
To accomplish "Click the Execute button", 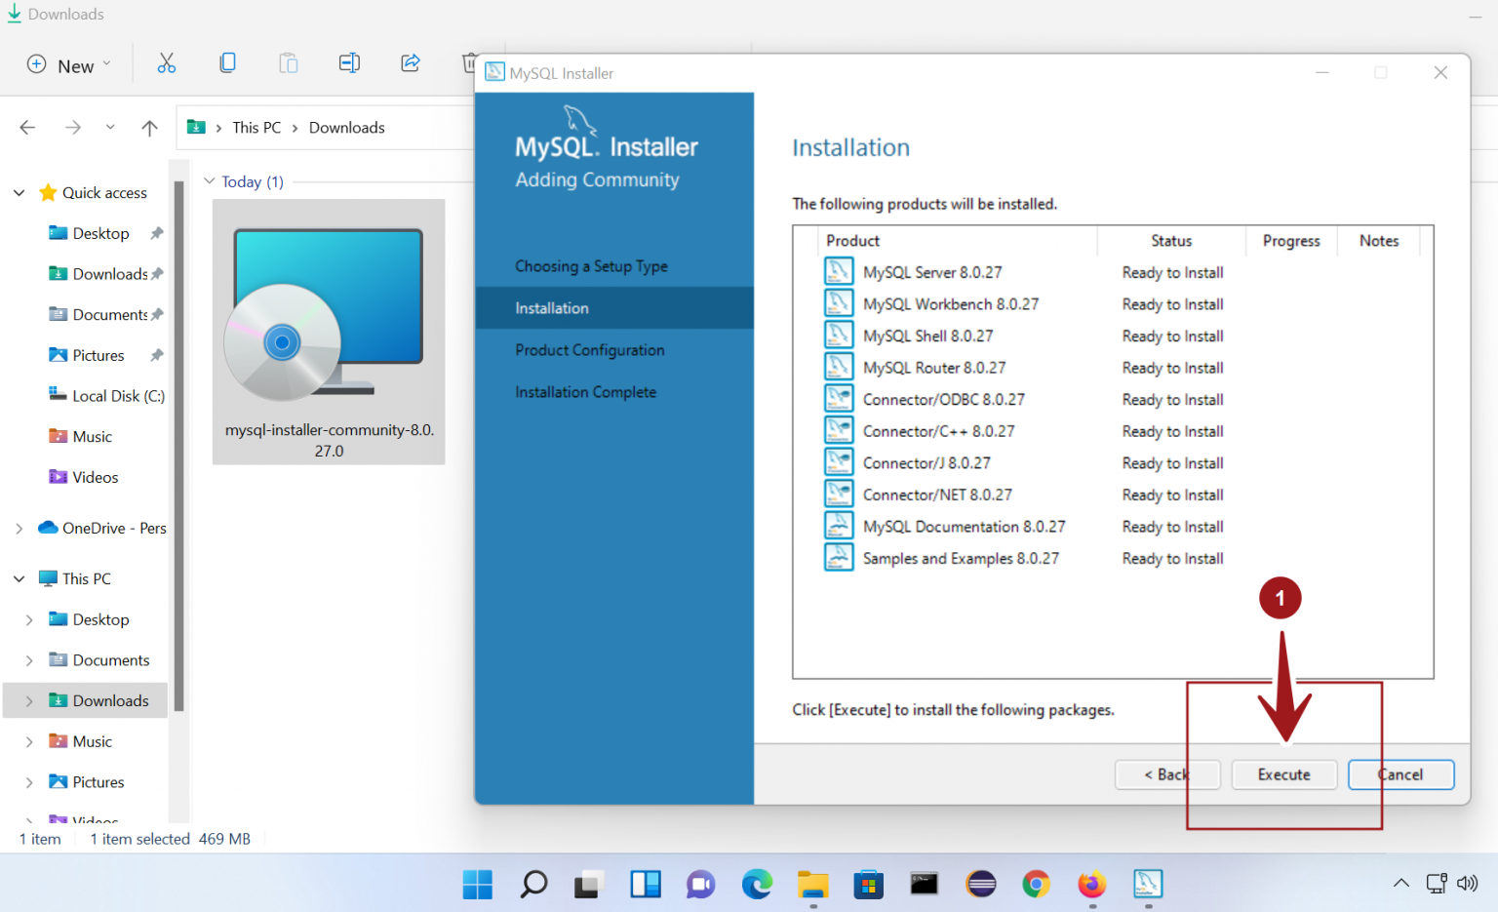I will pos(1283,774).
